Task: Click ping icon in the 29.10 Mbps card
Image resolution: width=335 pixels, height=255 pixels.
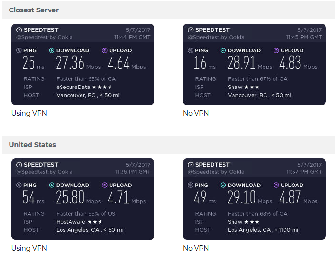Action: coord(190,185)
